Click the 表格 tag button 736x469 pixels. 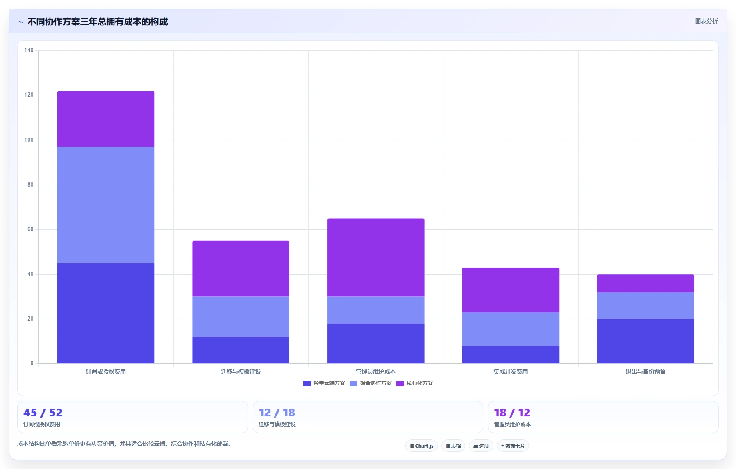click(x=454, y=446)
